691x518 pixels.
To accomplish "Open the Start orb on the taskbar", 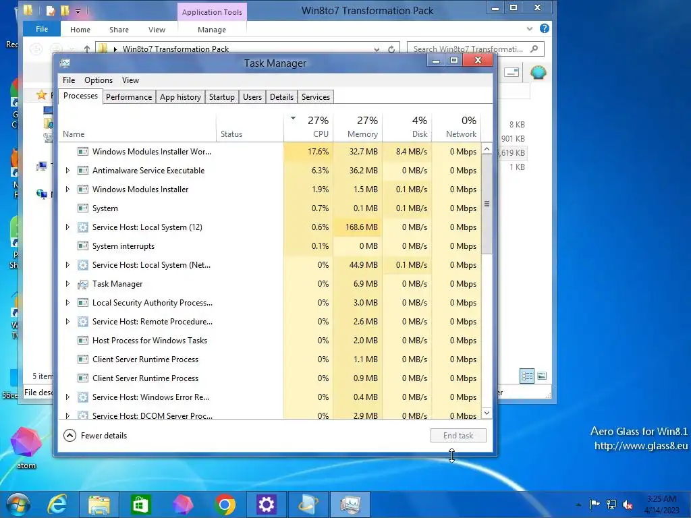I will (x=18, y=505).
